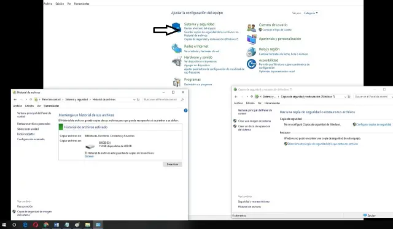Click Sistema y seguridad breadcrumb in Historial de archivos
This screenshot has width=393, height=229.
[76, 100]
